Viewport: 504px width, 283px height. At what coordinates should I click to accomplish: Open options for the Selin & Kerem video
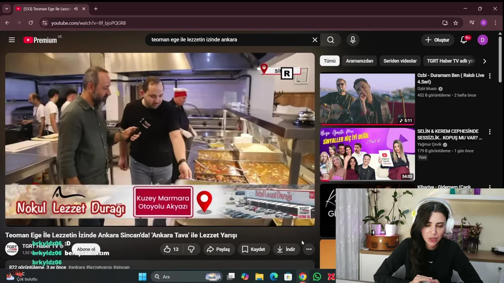(490, 132)
